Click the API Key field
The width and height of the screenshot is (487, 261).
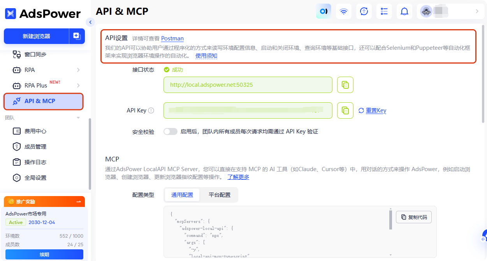point(248,110)
